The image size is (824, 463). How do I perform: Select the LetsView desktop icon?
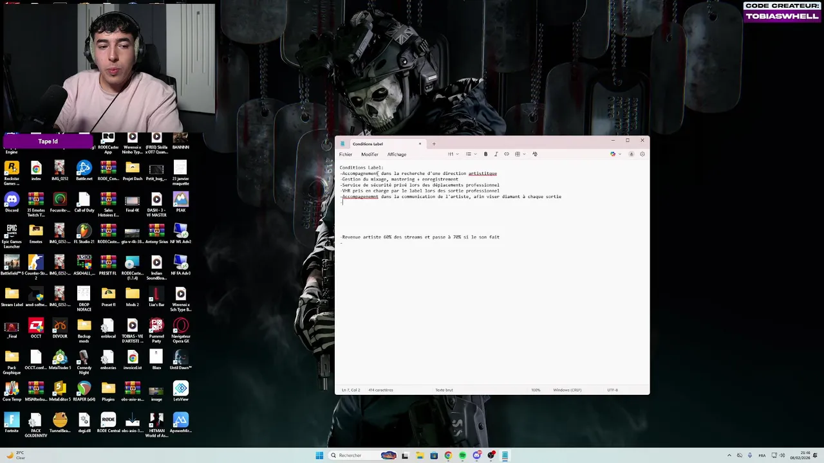coord(181,392)
